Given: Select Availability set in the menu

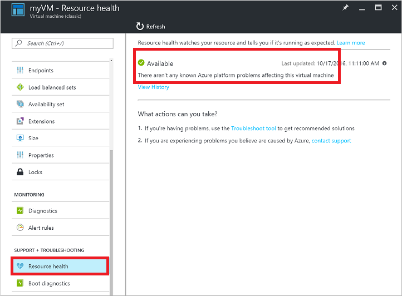Looking at the screenshot, I should (61, 104).
